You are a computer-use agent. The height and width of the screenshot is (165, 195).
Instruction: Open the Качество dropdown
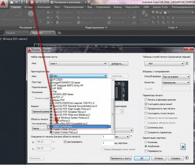(x=176, y=82)
